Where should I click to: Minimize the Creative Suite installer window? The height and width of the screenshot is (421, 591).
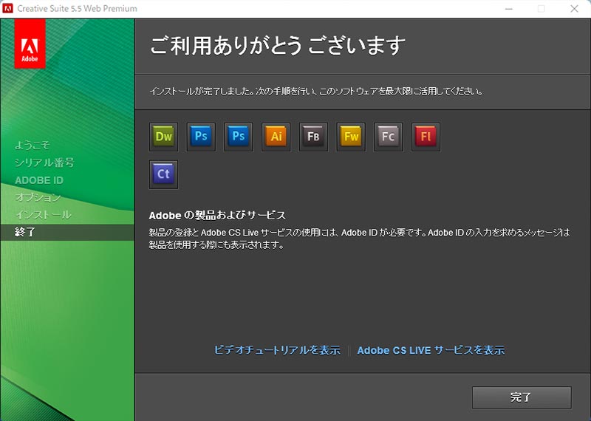[x=509, y=9]
